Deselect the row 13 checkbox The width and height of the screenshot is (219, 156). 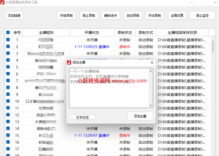click(x=8, y=122)
